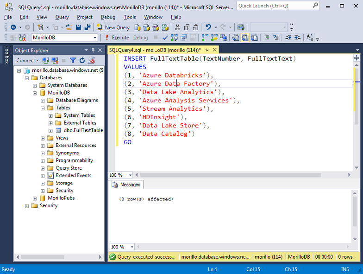The width and height of the screenshot is (363, 274).
Task: Select the Query Store tree item
Action: (x=69, y=168)
